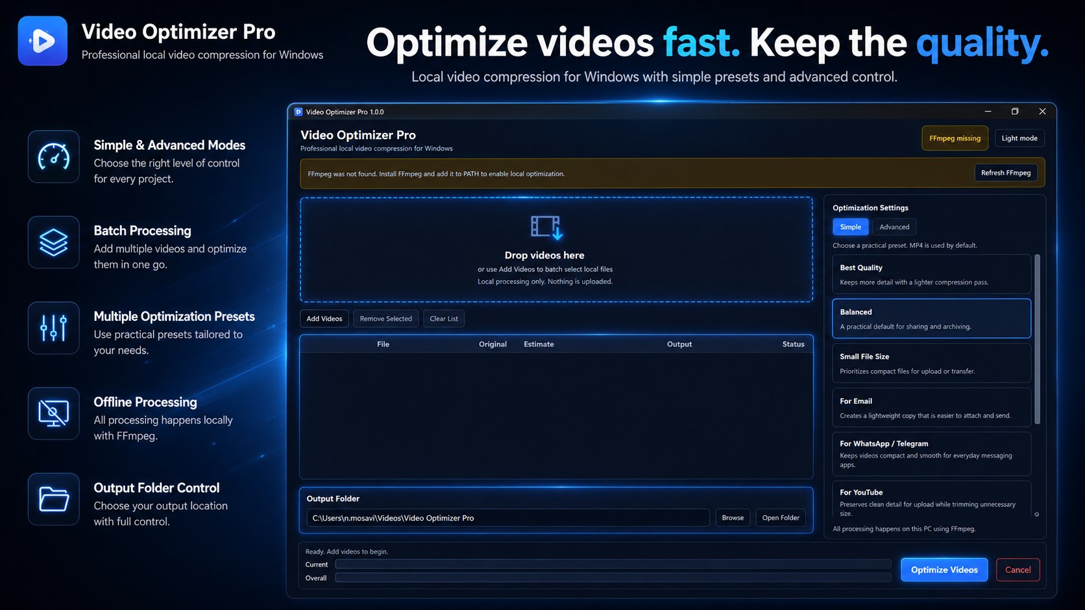Minimize the Video Optimizer Pro window

click(988, 111)
